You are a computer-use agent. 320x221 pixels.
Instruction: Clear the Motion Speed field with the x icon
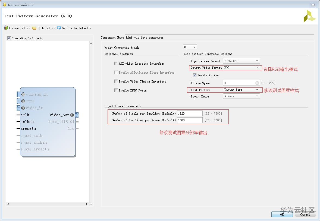(x=257, y=83)
